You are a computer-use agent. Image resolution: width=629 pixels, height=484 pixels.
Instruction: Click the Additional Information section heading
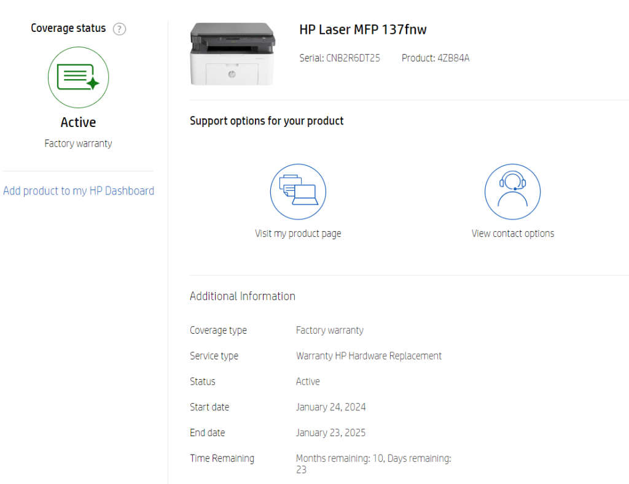(242, 296)
